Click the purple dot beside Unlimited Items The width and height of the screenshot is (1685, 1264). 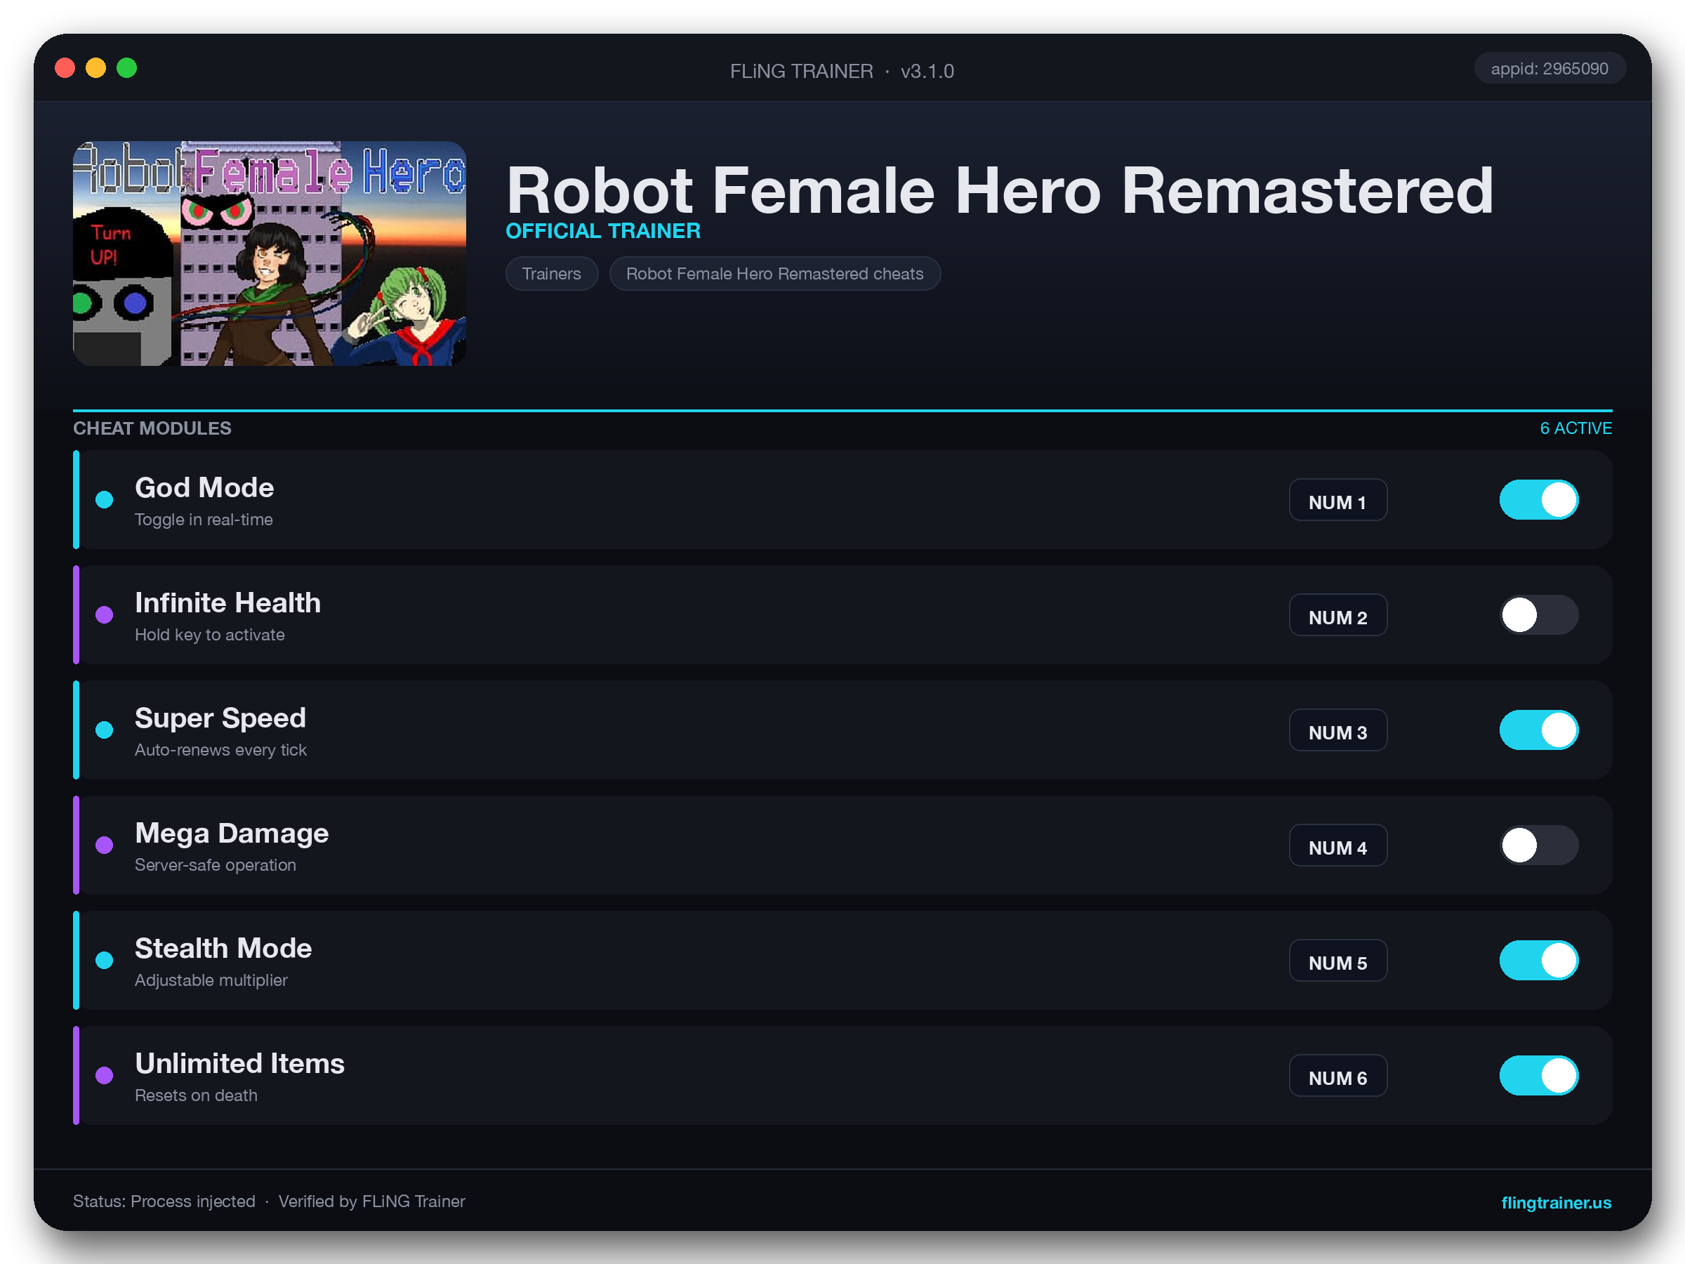coord(105,1075)
